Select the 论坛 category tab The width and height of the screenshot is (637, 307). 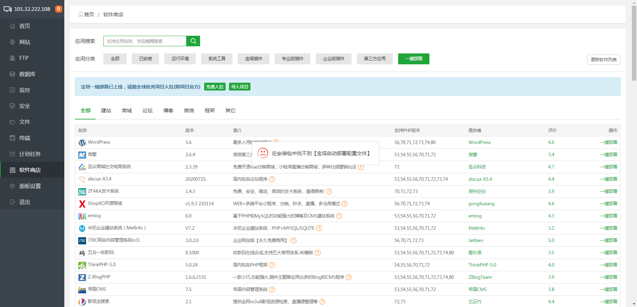[x=148, y=110]
